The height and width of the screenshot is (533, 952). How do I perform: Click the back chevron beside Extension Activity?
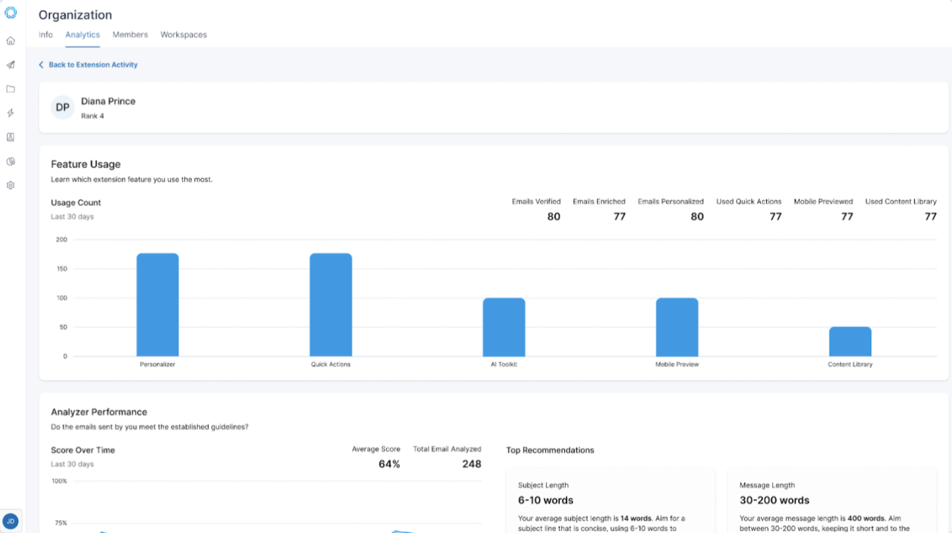click(x=41, y=65)
